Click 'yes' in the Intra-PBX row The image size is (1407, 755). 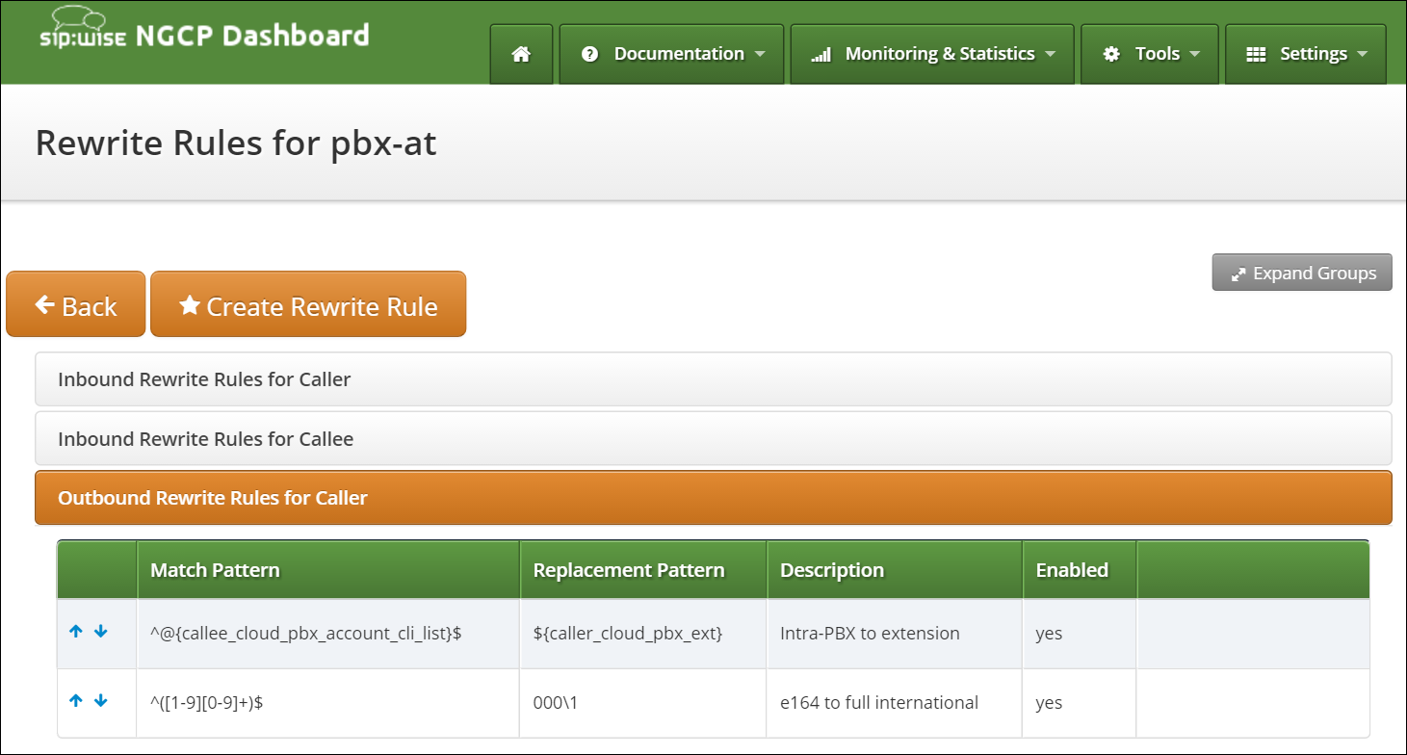pos(1049,634)
